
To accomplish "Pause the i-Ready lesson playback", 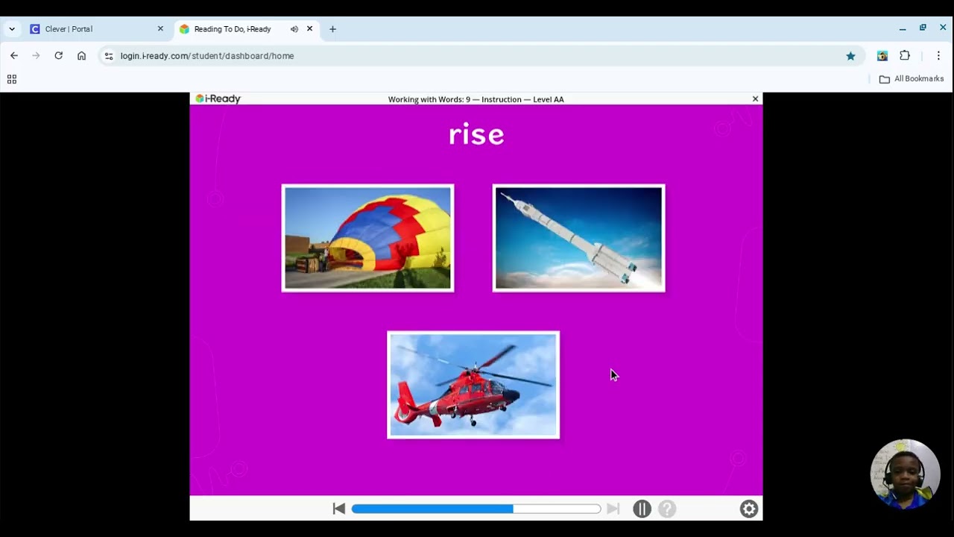I will tap(642, 509).
